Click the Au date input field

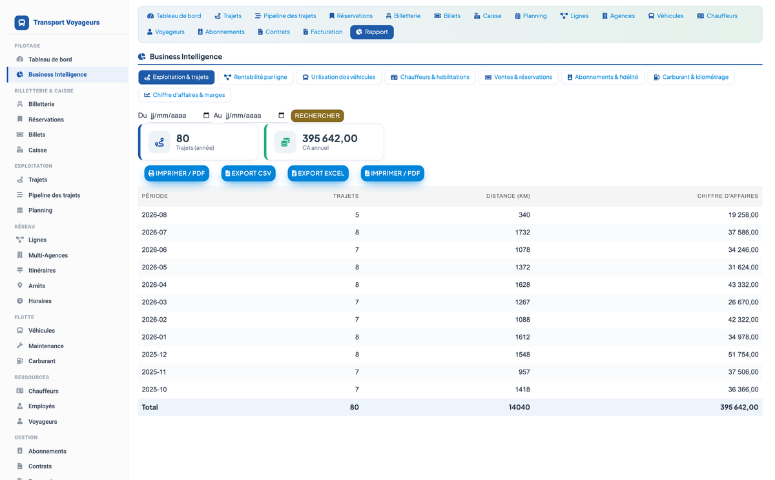pyautogui.click(x=255, y=116)
